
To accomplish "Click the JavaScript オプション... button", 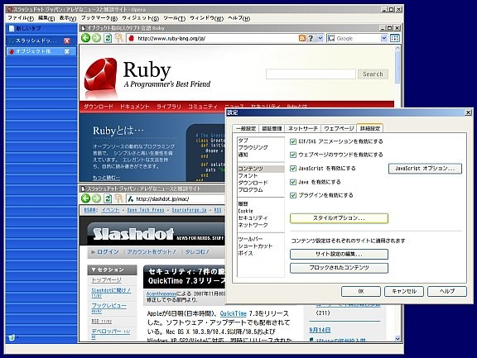I will (x=425, y=169).
